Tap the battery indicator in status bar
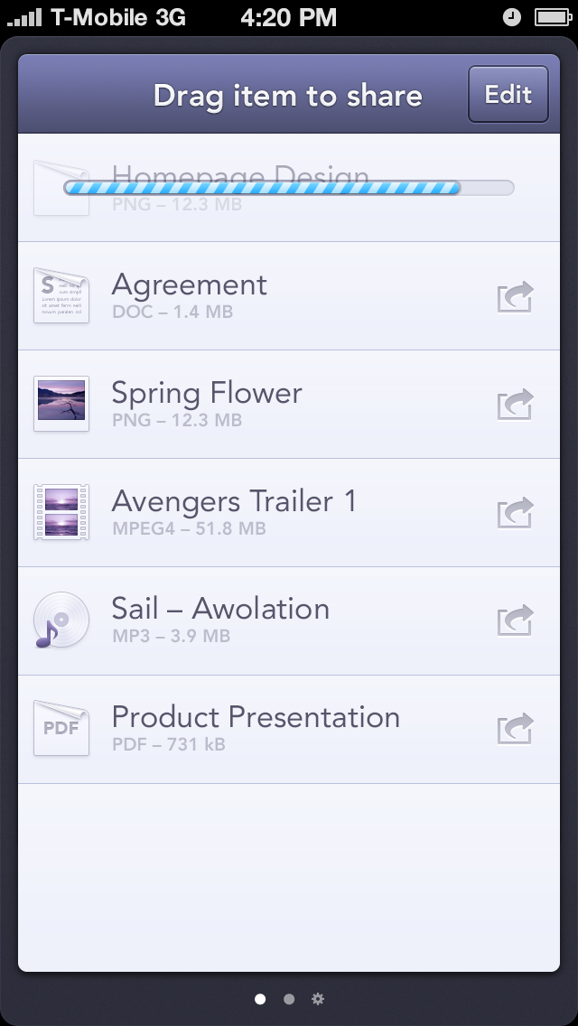 coord(553,18)
